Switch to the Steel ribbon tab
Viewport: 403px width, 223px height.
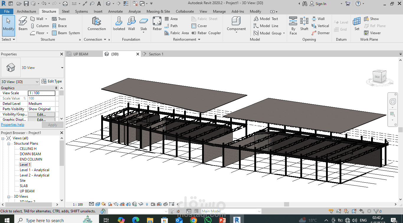click(65, 11)
